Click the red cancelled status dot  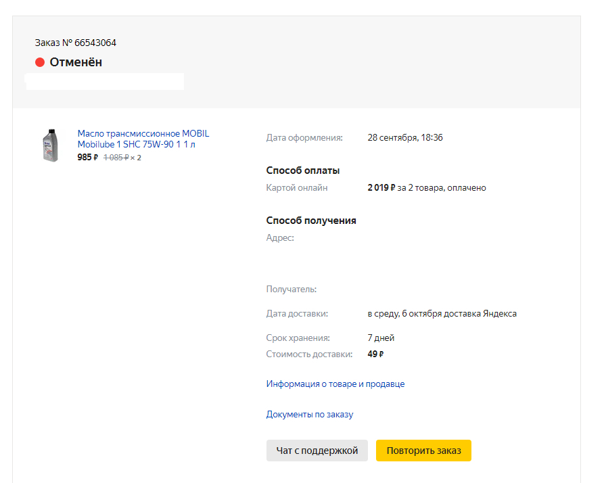(x=40, y=62)
